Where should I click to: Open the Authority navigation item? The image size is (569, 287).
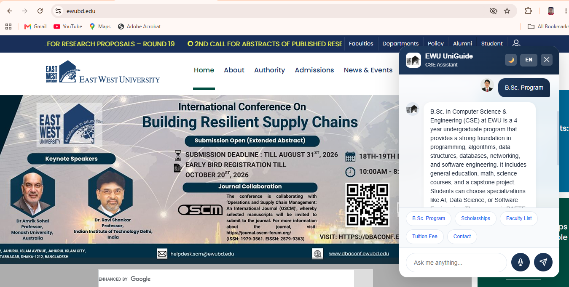click(269, 70)
